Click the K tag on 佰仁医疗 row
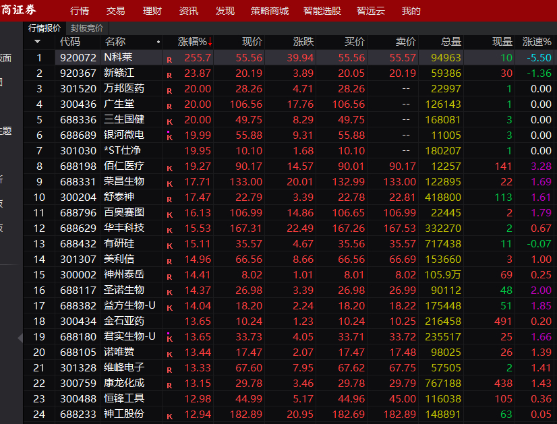This screenshot has height=424, width=557. pos(169,169)
